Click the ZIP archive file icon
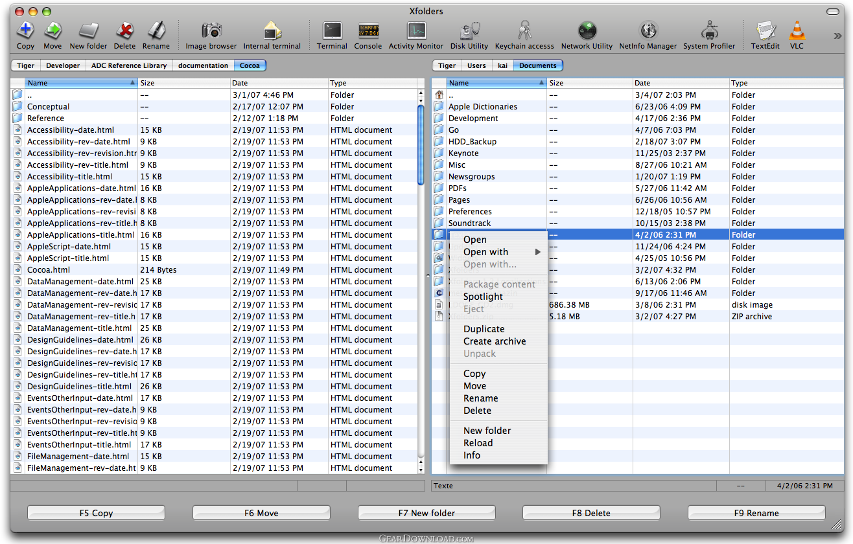853x544 pixels. [439, 317]
